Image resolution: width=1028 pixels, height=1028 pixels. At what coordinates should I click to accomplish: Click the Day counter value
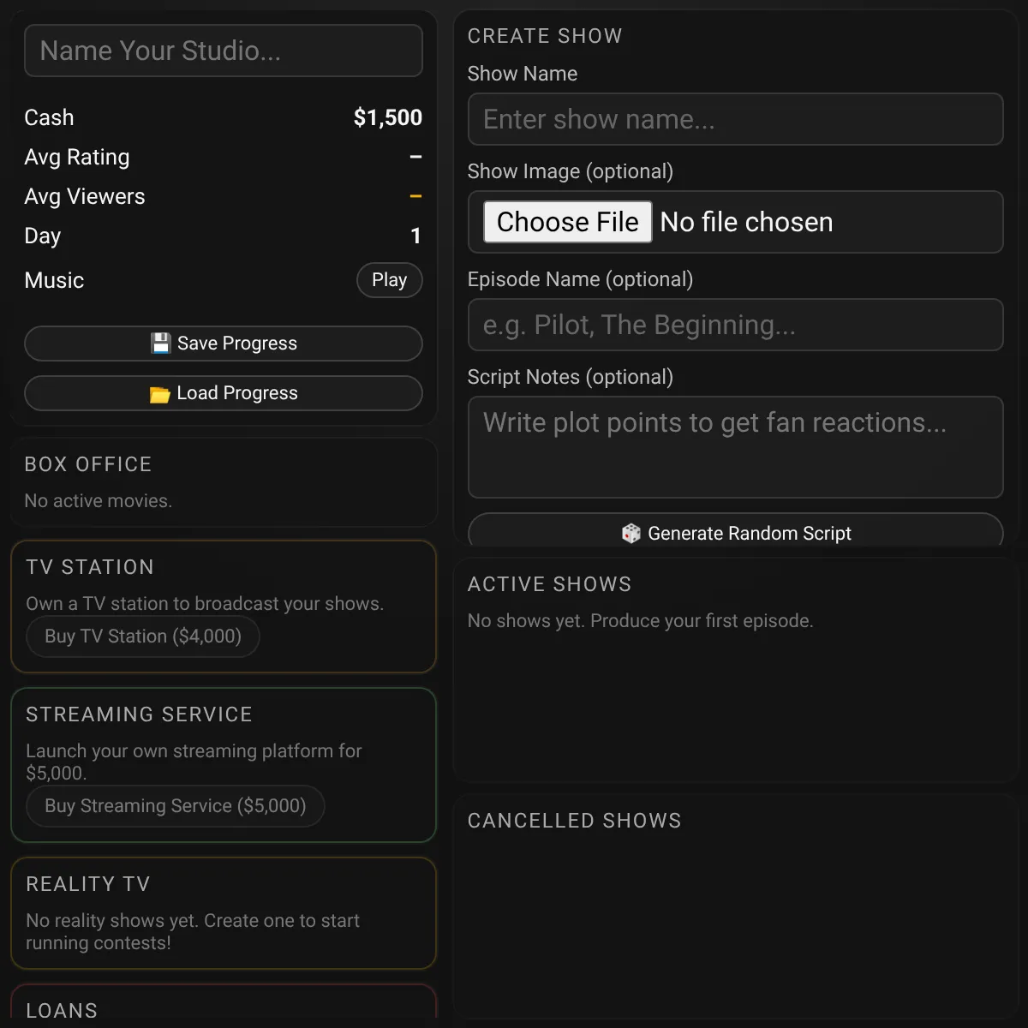coord(415,236)
